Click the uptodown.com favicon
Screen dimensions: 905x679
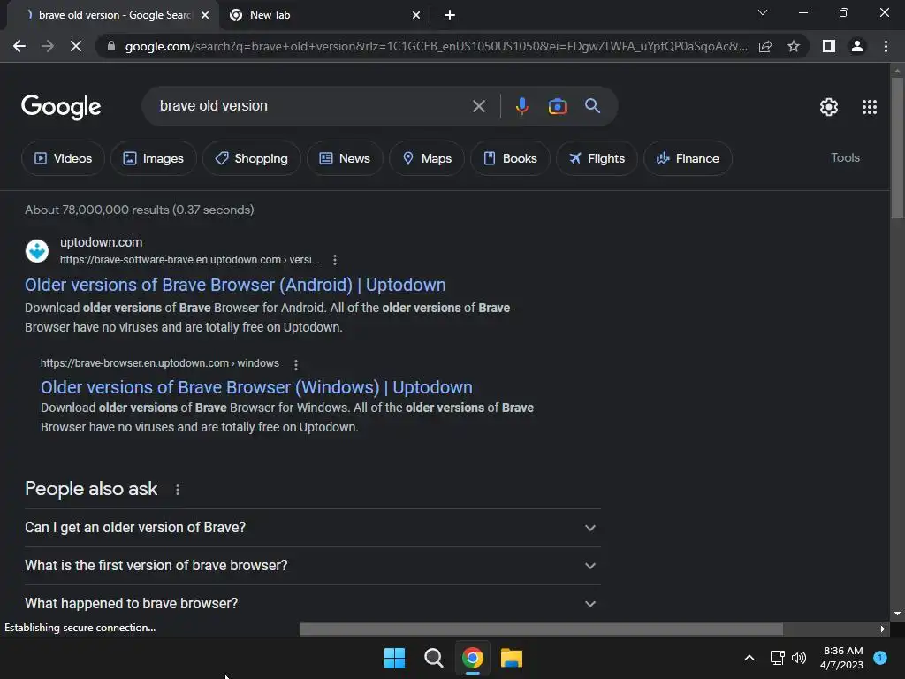37,251
